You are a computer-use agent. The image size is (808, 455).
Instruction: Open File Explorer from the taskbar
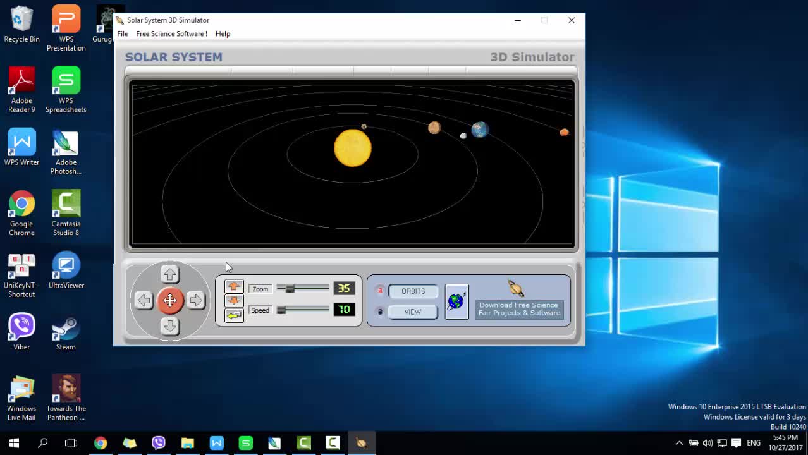188,443
